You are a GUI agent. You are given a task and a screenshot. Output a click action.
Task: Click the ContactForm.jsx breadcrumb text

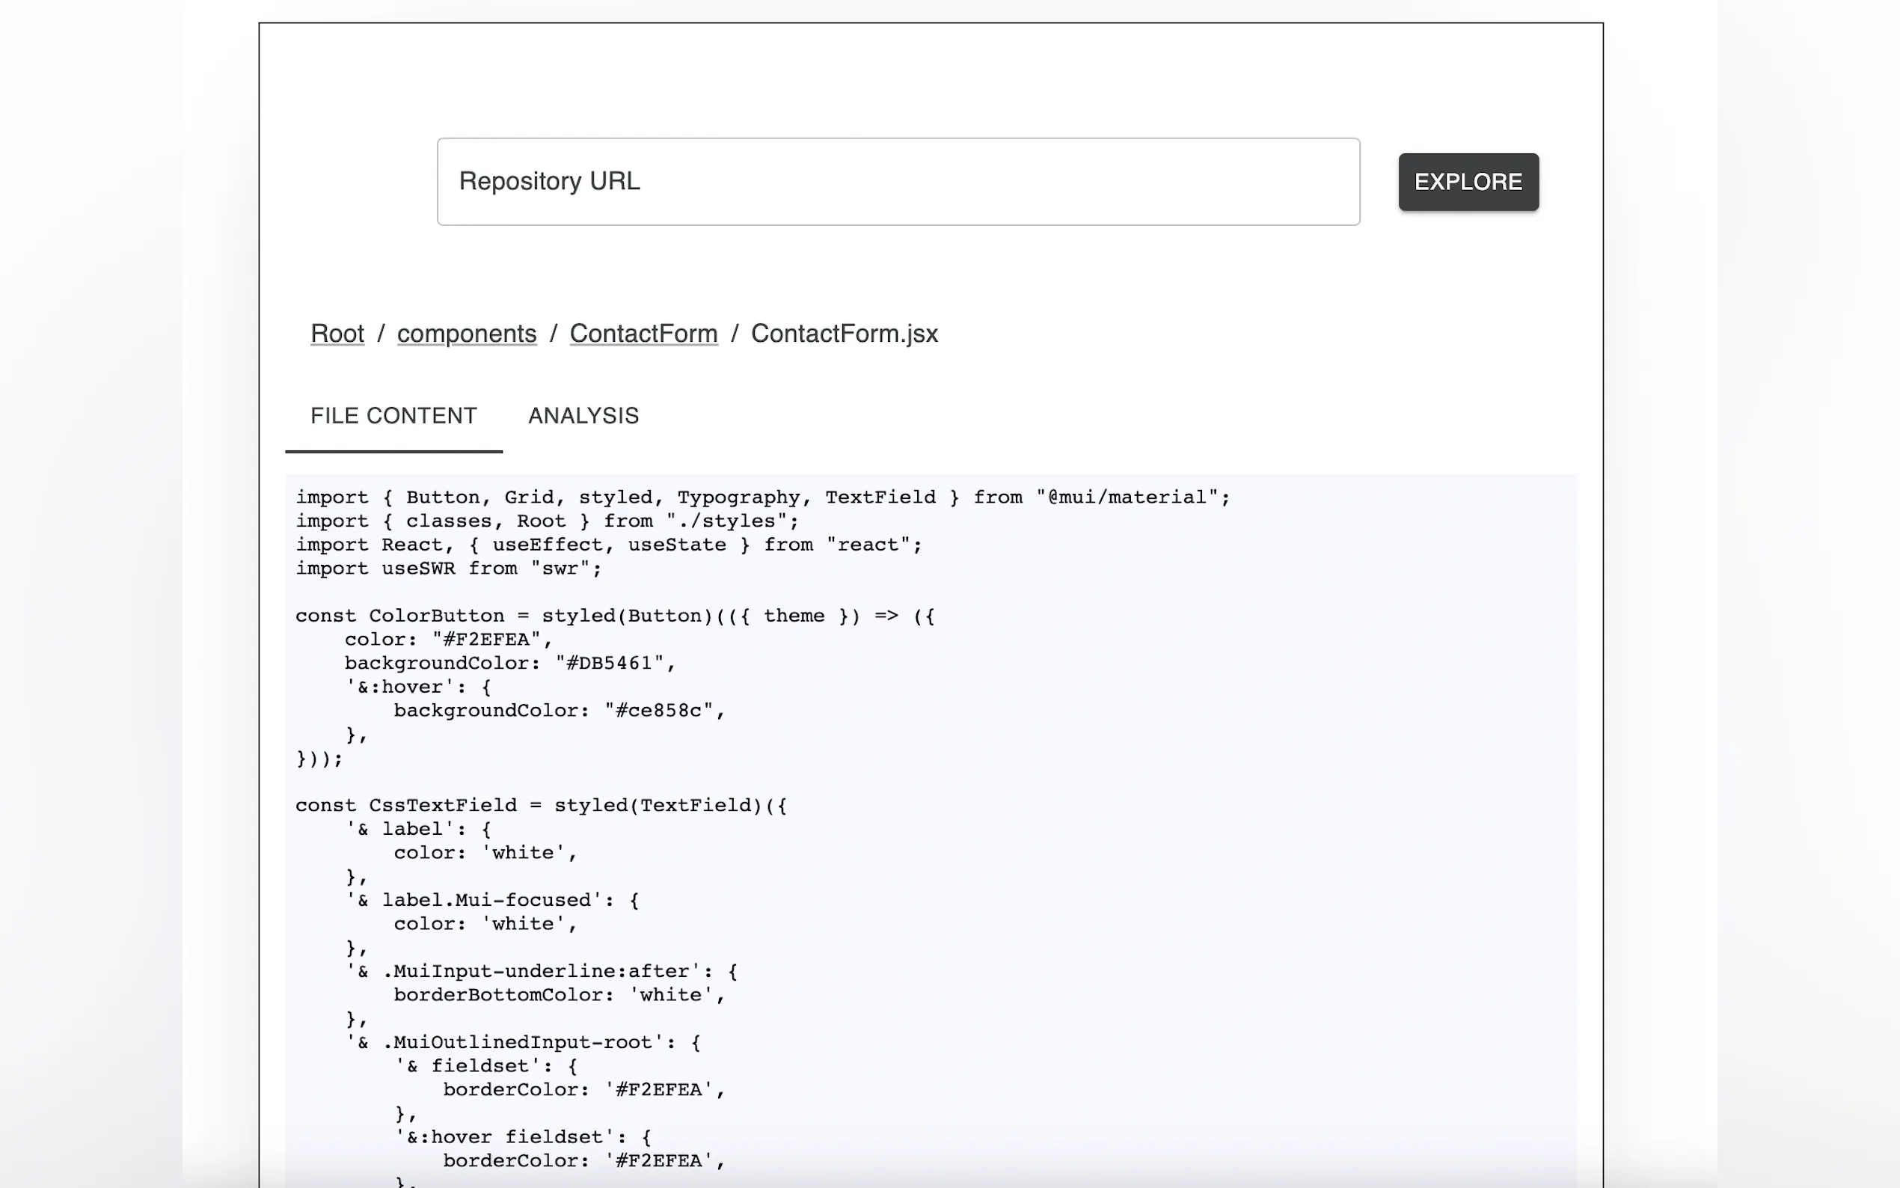pyautogui.click(x=844, y=333)
